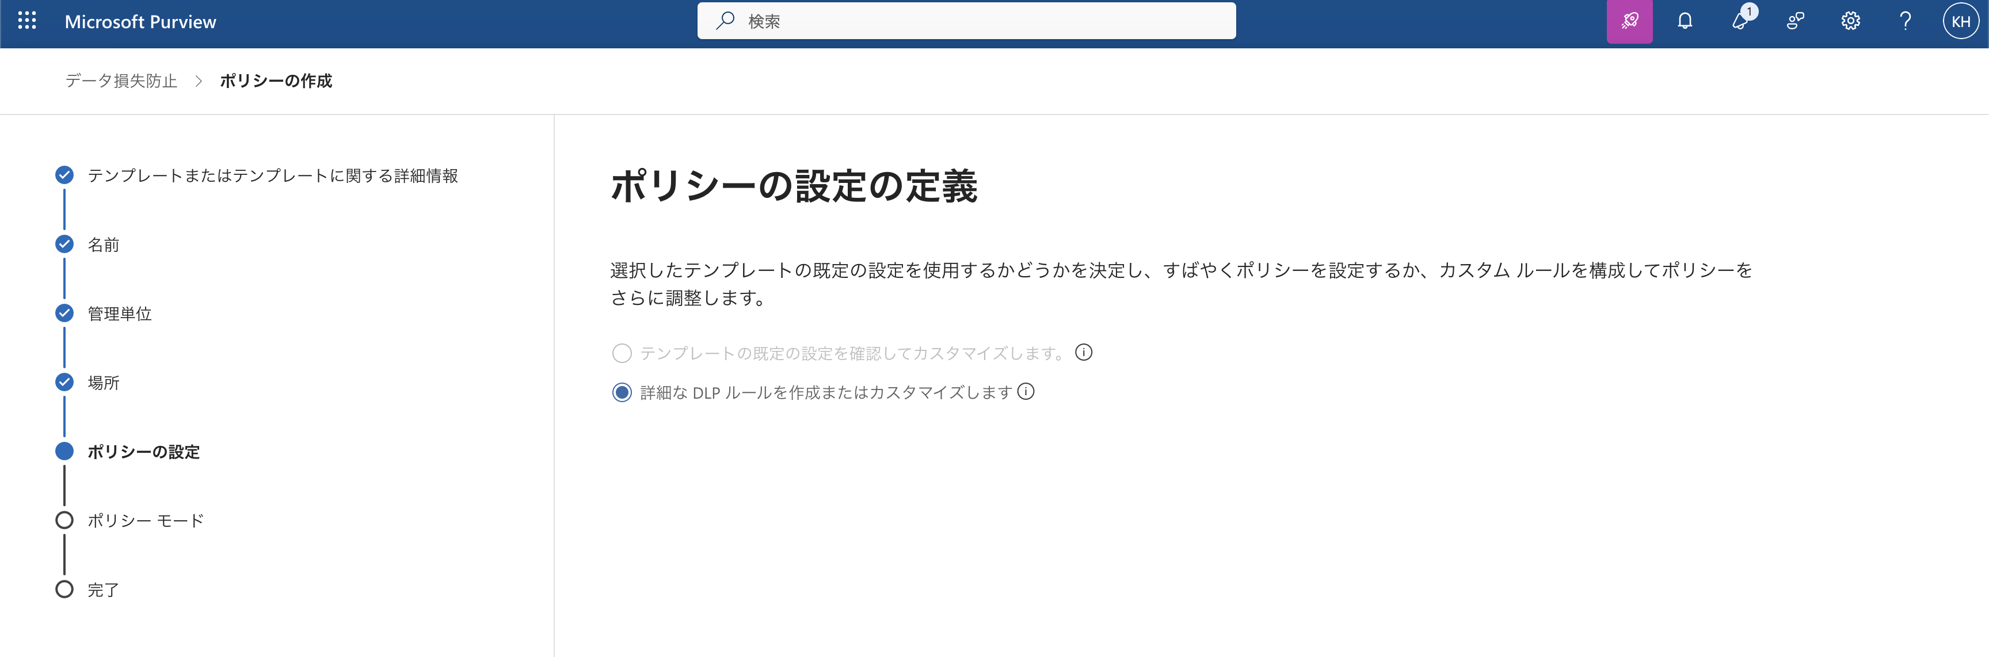This screenshot has height=657, width=1989.
Task: Open the settings gear icon
Action: click(1850, 21)
